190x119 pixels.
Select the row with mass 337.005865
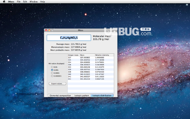[x=91, y=57]
